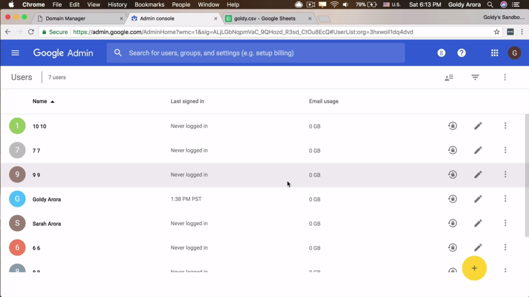Click the browser address bar URL

click(x=243, y=32)
